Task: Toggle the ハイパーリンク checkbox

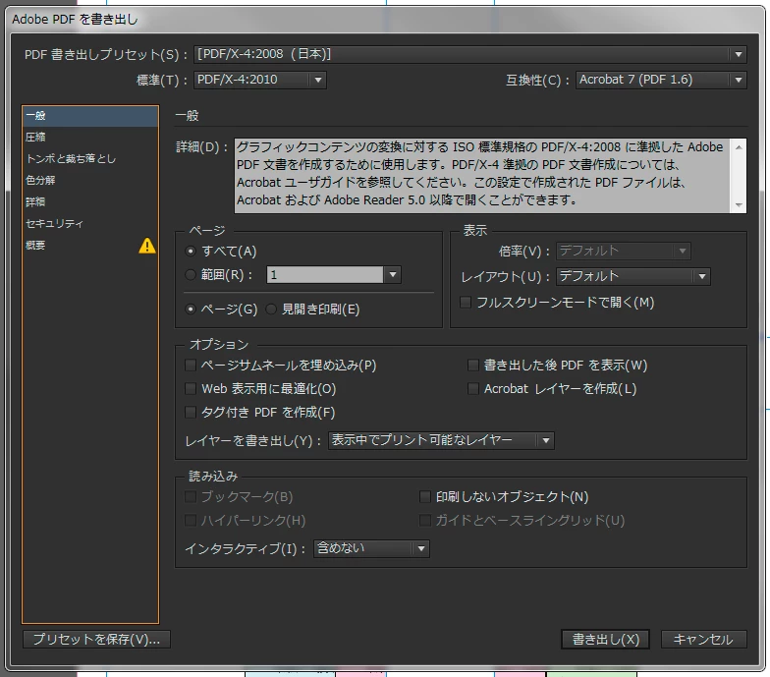Action: click(191, 521)
